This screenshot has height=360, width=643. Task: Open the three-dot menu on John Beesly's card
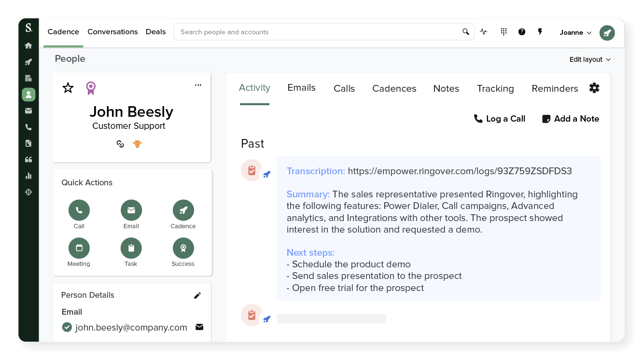pyautogui.click(x=198, y=84)
